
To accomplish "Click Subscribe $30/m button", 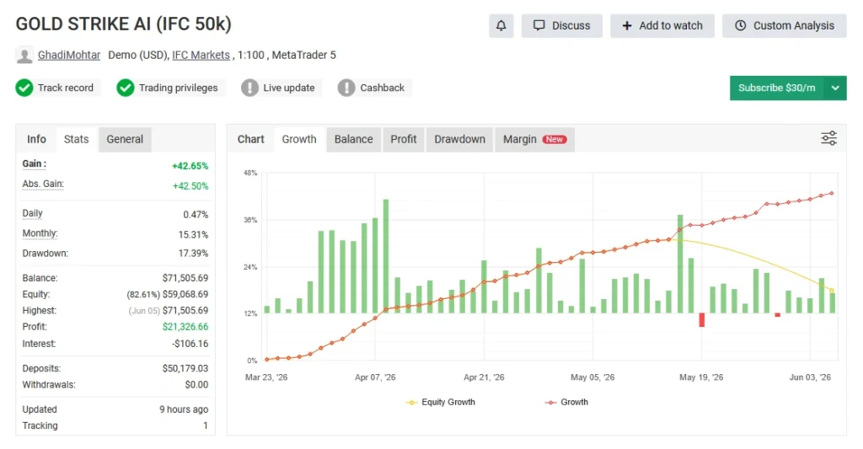I will [776, 88].
